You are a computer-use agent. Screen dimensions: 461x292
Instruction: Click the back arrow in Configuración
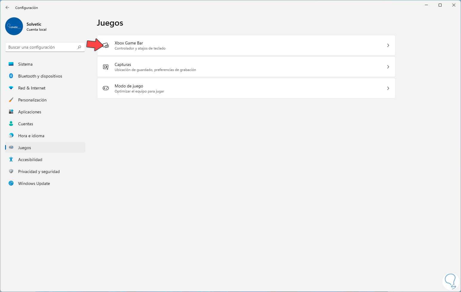pos(7,8)
